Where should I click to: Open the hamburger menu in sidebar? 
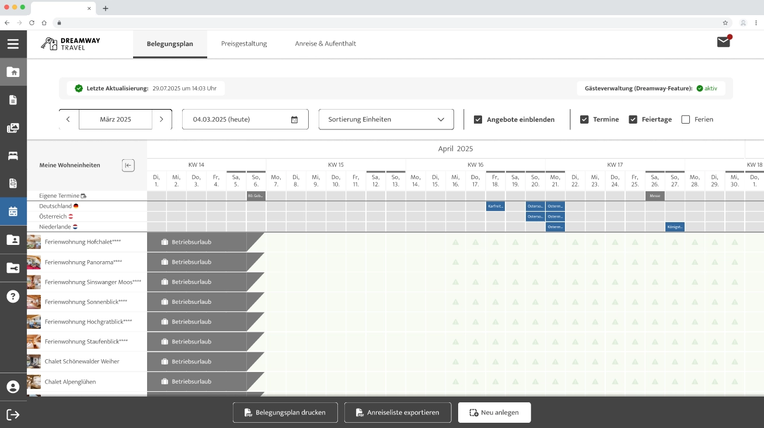(x=13, y=44)
